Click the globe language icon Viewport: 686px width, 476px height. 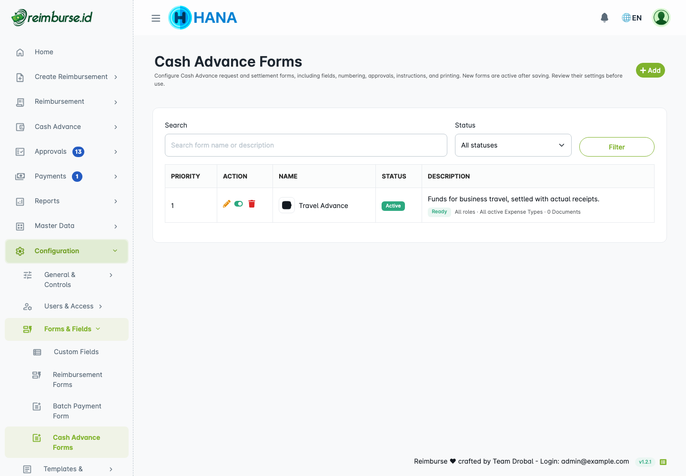626,18
